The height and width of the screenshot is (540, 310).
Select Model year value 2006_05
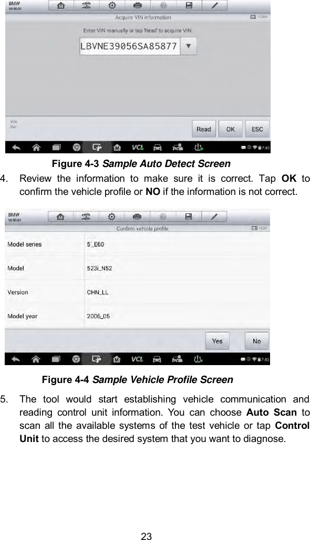coord(99,316)
